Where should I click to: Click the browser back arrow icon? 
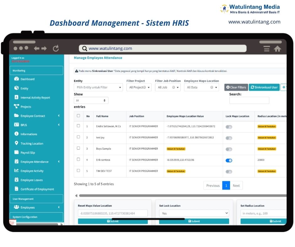[37, 49]
